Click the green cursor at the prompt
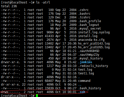This screenshot has height=97, width=124. click(37, 96)
